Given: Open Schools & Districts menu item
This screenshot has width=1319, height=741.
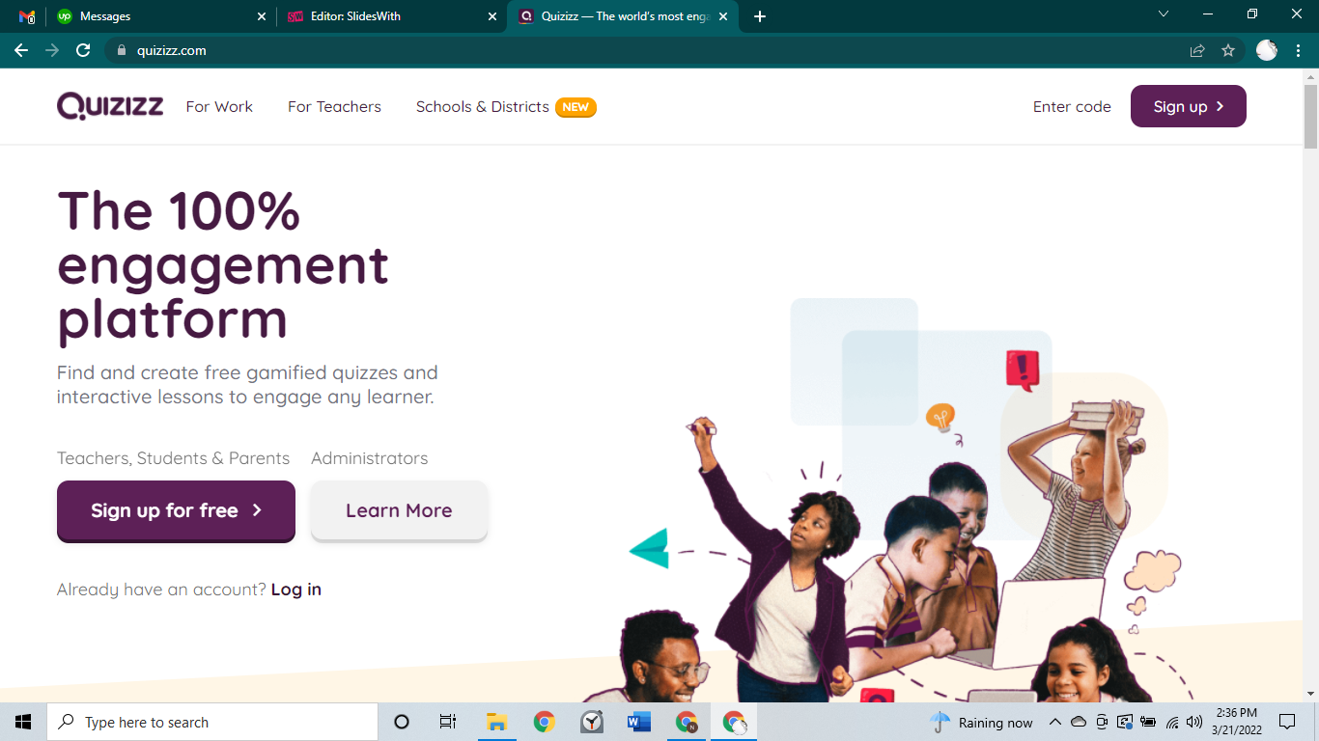Looking at the screenshot, I should (x=482, y=106).
